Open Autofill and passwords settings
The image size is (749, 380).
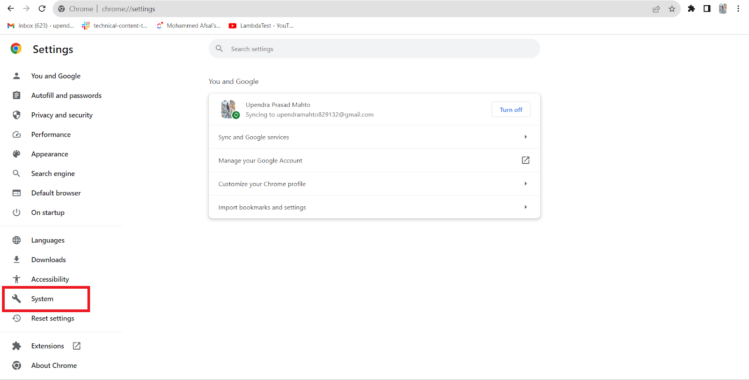66,95
